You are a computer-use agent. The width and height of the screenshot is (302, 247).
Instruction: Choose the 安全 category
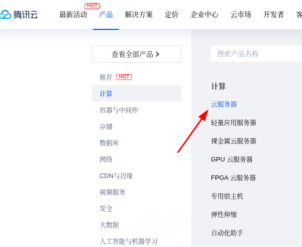tap(106, 209)
